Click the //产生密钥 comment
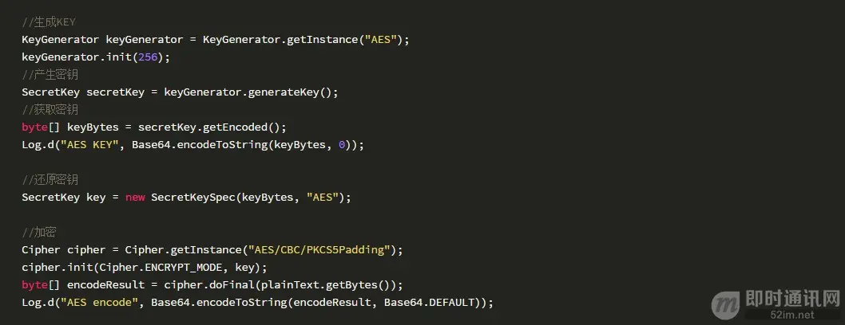The image size is (845, 325). coord(50,75)
